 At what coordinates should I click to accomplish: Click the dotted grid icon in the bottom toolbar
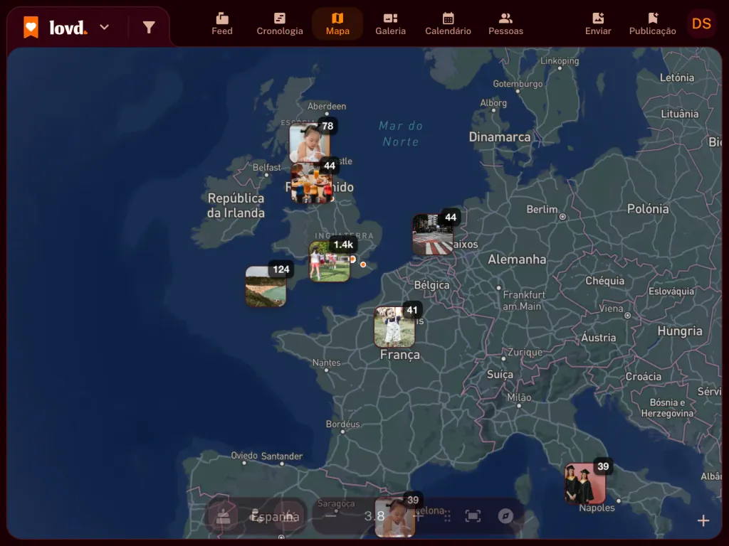tap(447, 516)
